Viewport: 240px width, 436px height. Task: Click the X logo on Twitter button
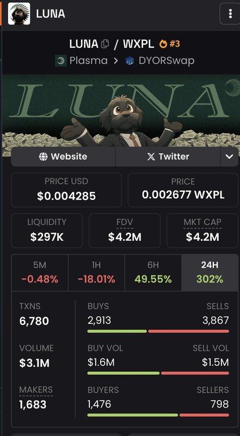point(151,156)
